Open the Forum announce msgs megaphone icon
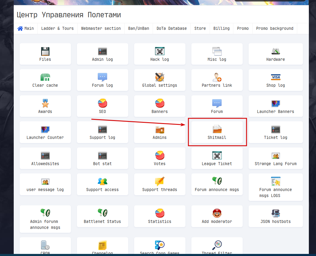Image resolution: width=316 pixels, height=256 pixels. 217,181
